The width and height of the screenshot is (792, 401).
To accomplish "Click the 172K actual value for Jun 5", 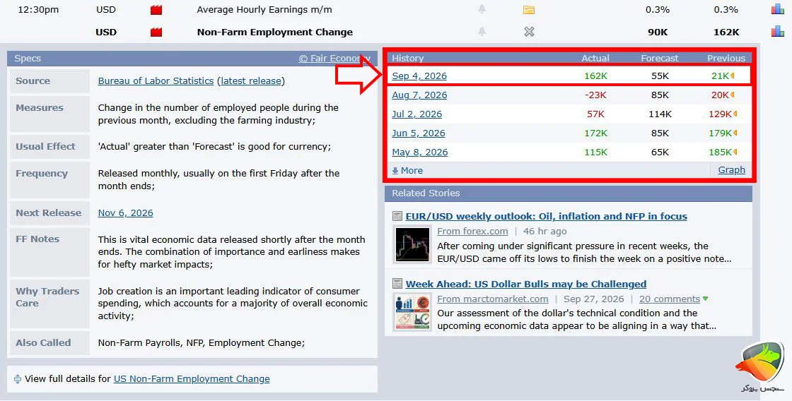I will 595,133.
